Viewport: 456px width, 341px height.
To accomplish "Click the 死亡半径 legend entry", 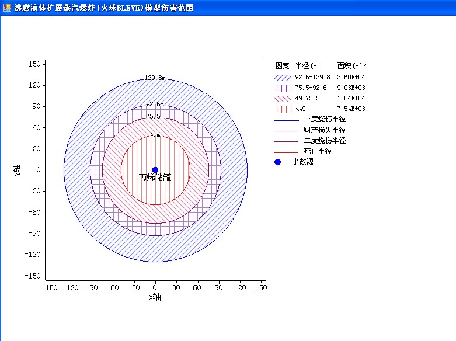I will [x=318, y=151].
